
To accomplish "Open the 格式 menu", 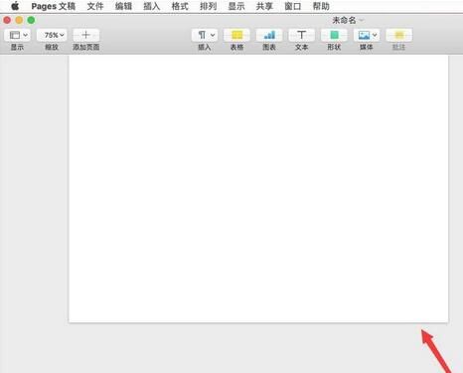I will point(180,6).
